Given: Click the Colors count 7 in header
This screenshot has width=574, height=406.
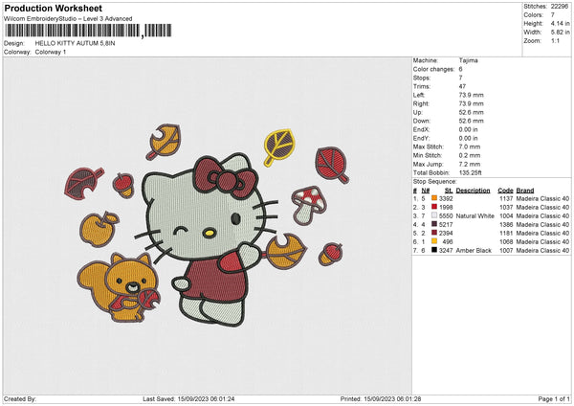Looking at the screenshot, I should pyautogui.click(x=553, y=15).
